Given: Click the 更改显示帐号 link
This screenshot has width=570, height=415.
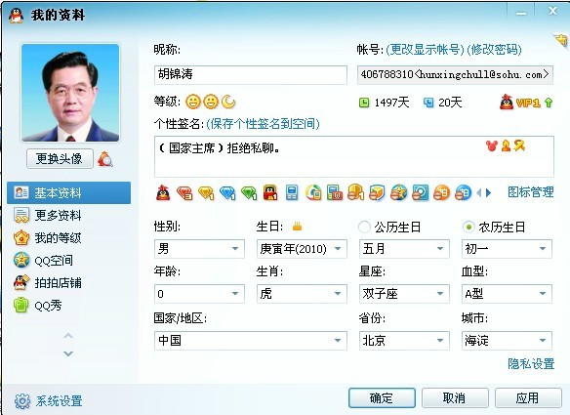Looking at the screenshot, I should click(425, 50).
